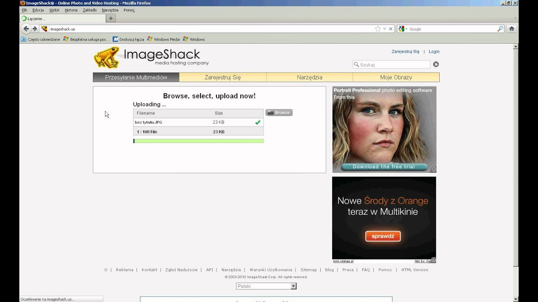Open the API footer link
The image size is (538, 302).
[210, 270]
